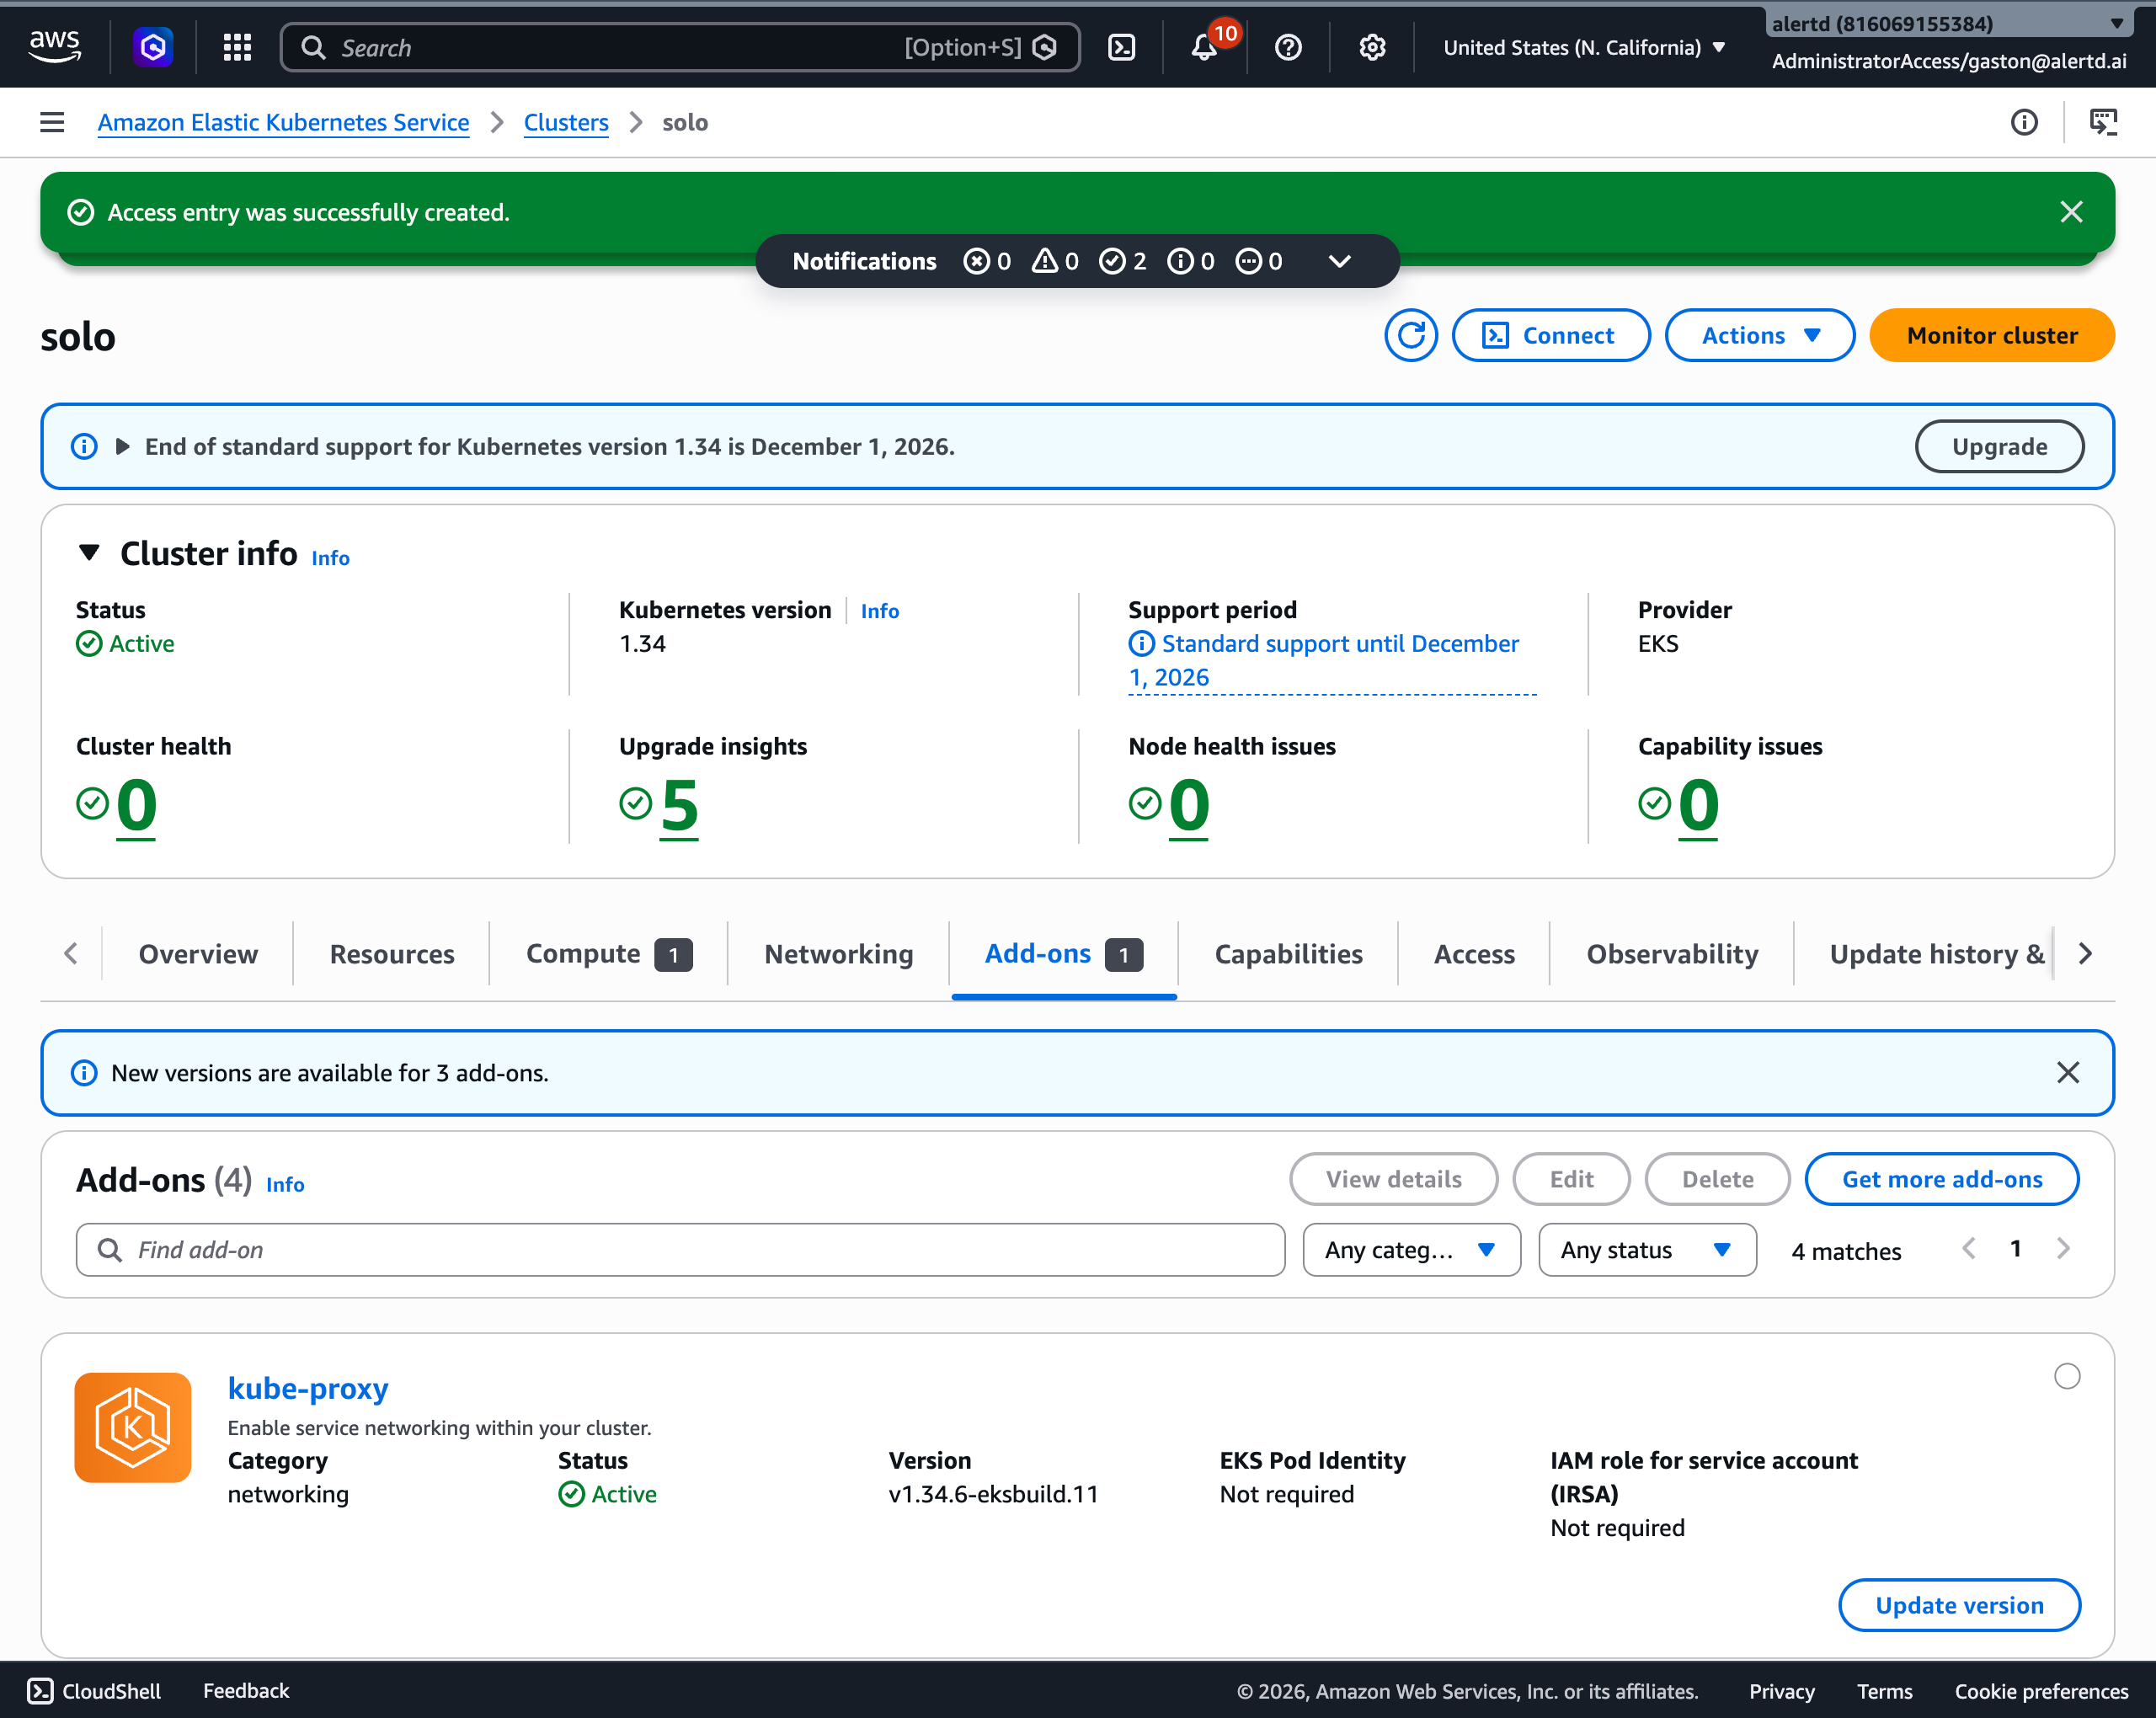
Task: Go to previous add-ons page arrow
Action: (1969, 1249)
